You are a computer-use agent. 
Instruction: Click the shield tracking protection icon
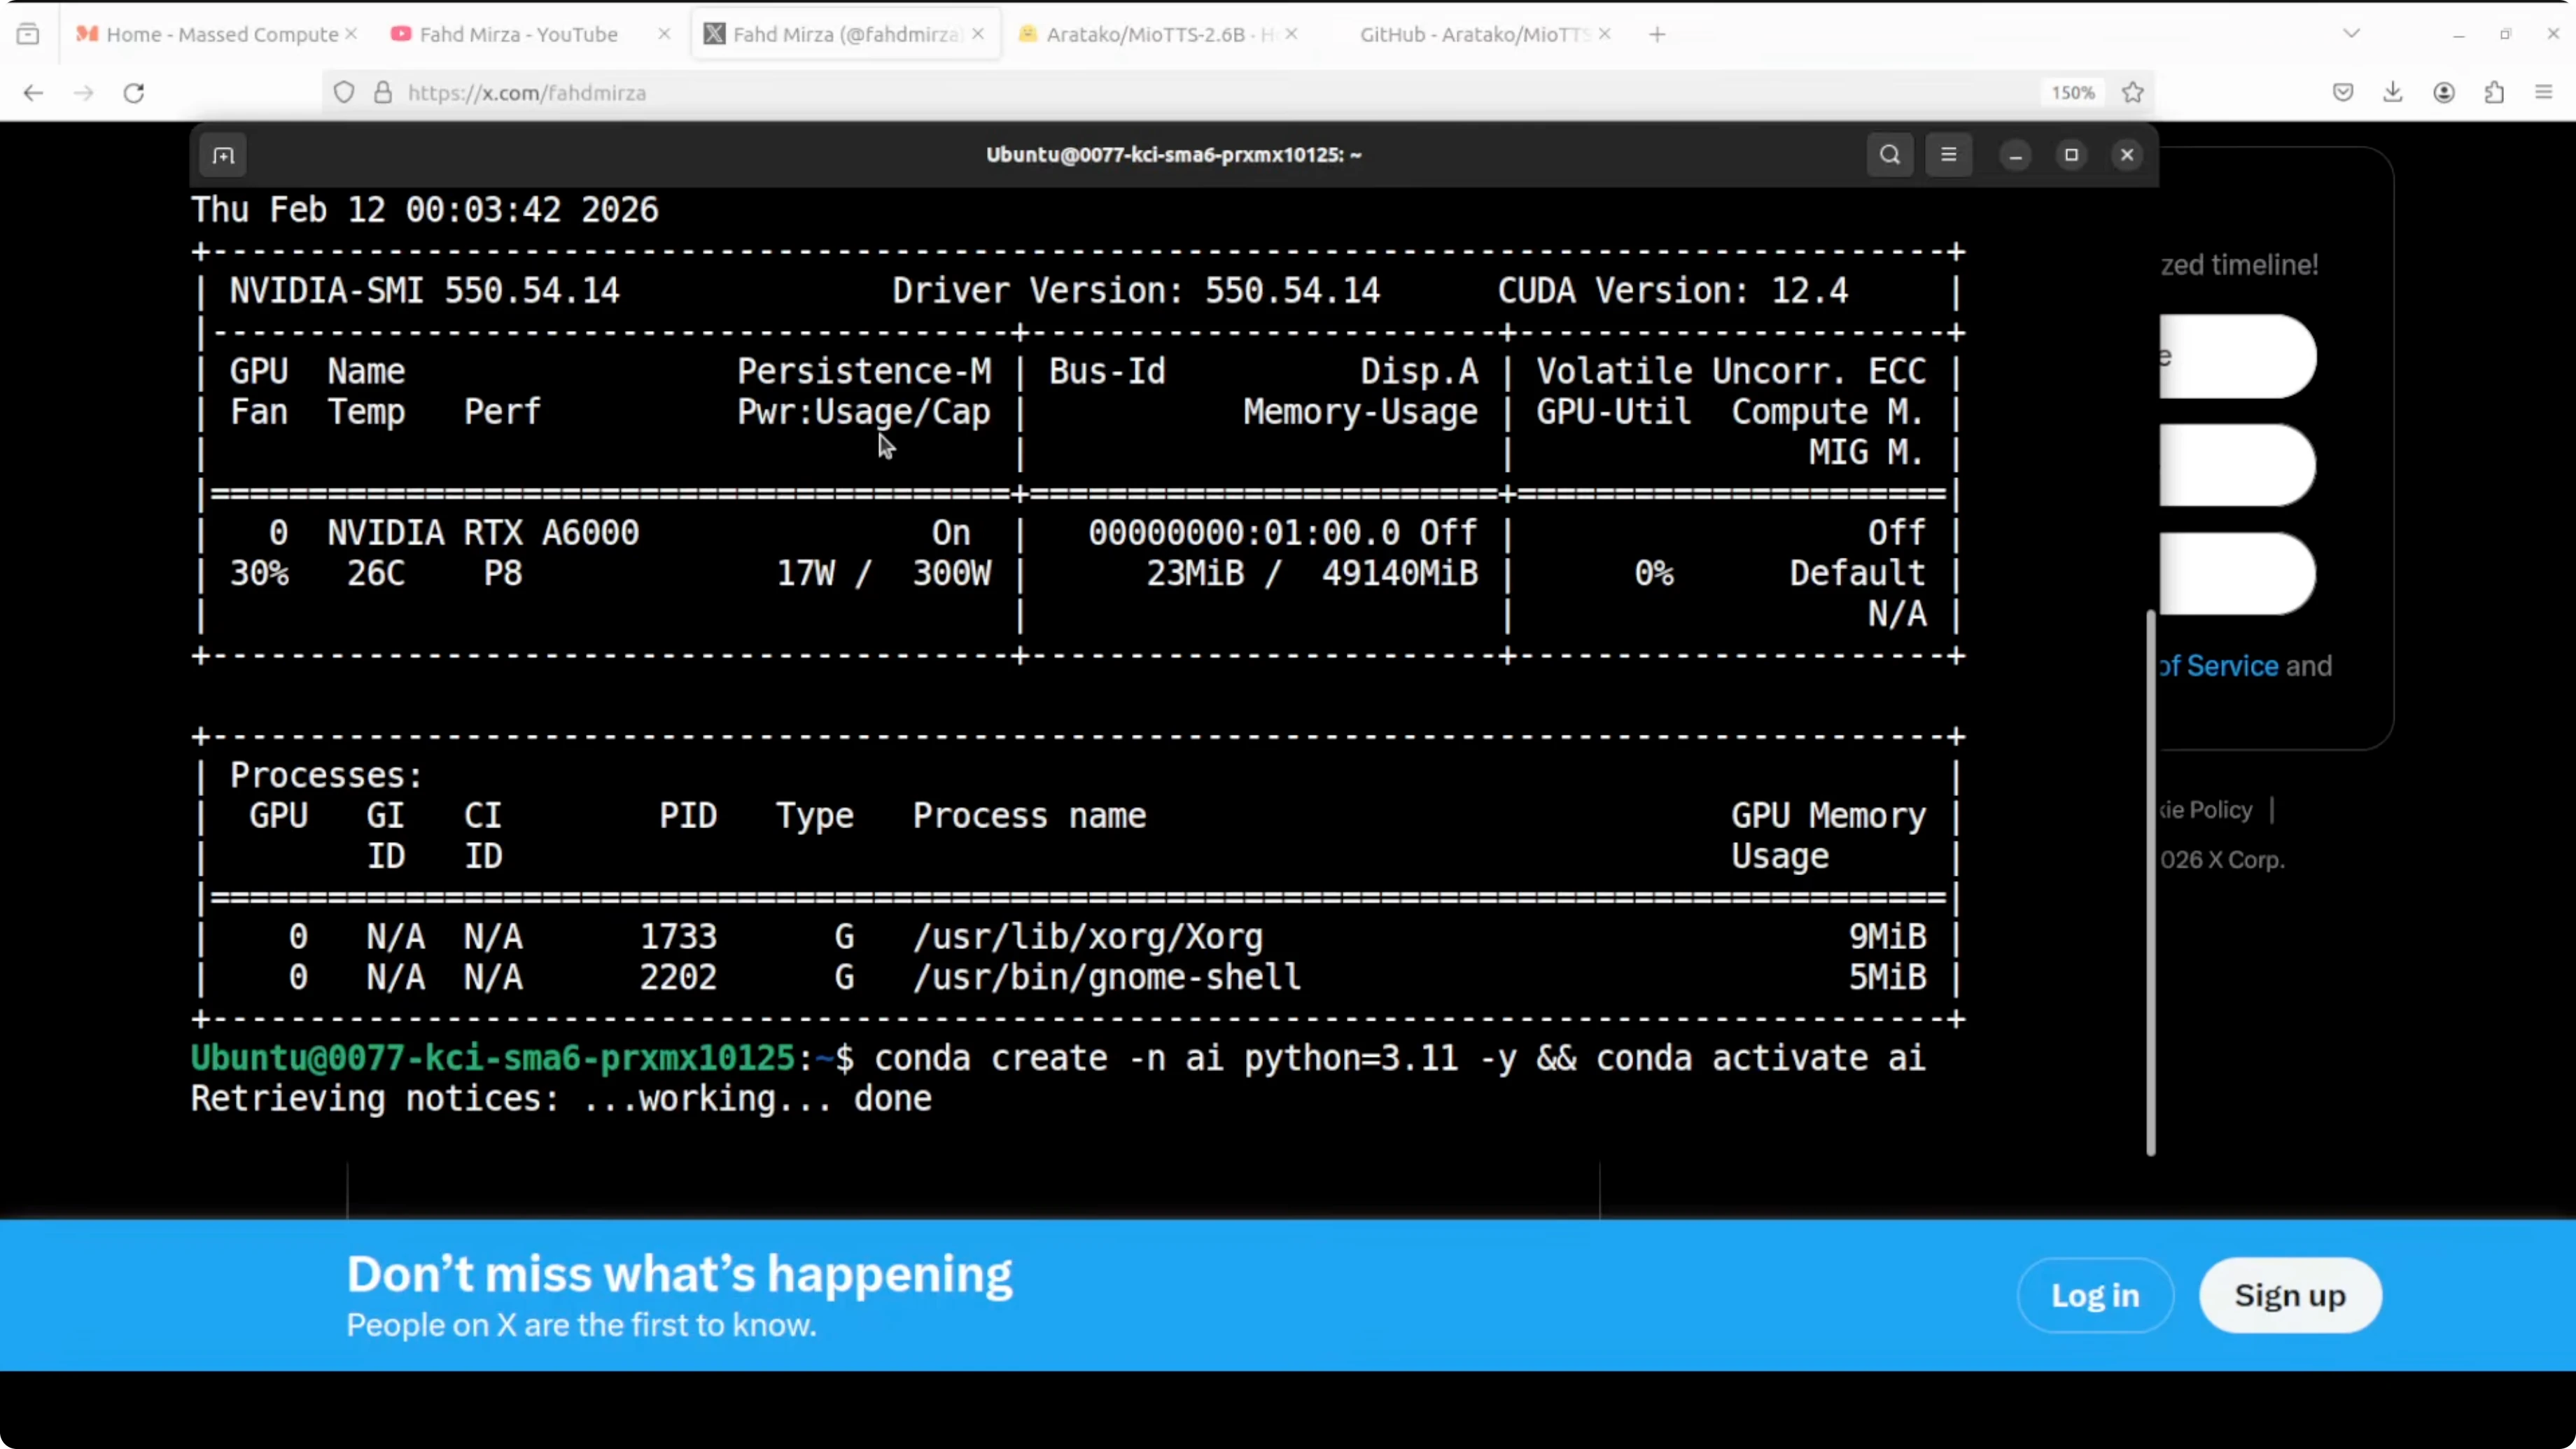(344, 93)
